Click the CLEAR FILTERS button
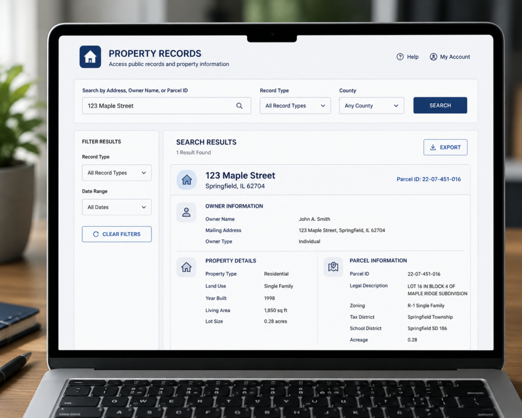Image resolution: width=522 pixels, height=418 pixels. 117,234
